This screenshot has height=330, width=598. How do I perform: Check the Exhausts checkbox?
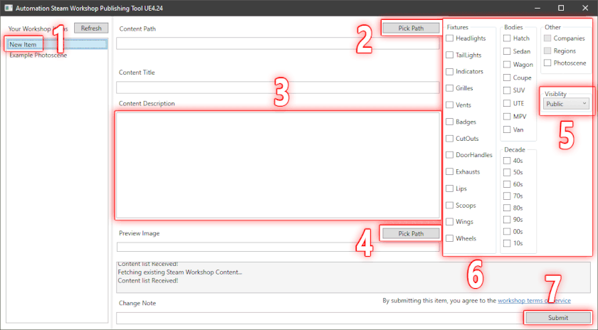point(450,172)
